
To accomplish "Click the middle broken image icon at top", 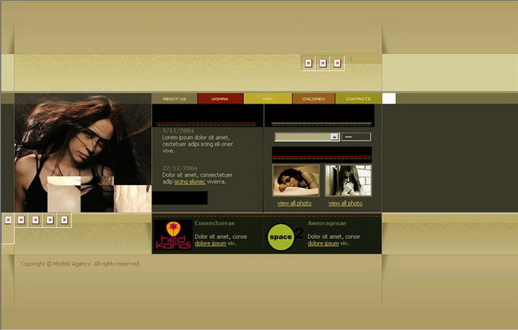I will [x=323, y=63].
